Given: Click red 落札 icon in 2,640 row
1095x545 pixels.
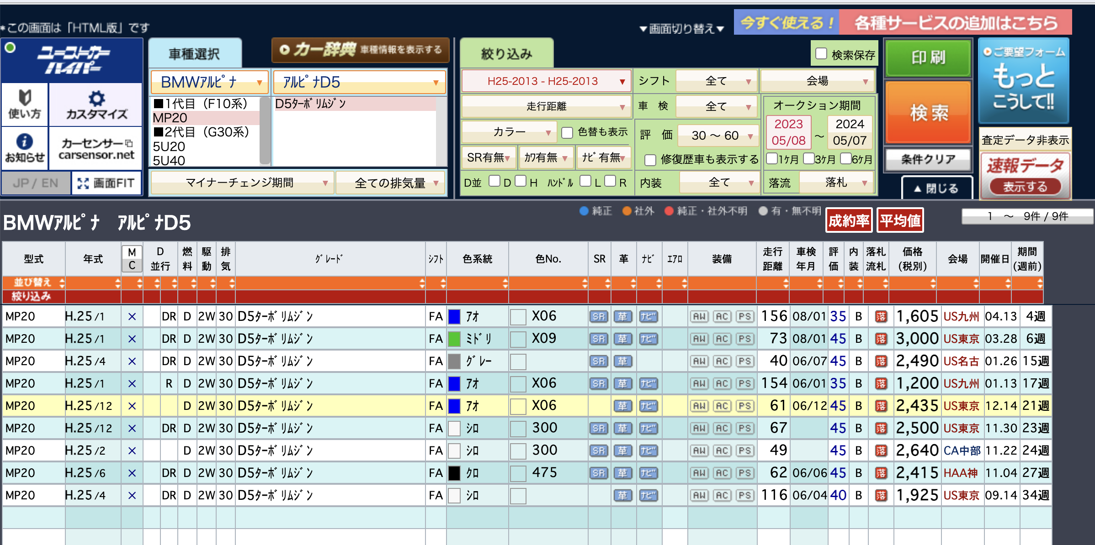Looking at the screenshot, I should (x=881, y=451).
